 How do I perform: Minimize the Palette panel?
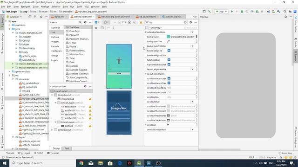(x=90, y=22)
